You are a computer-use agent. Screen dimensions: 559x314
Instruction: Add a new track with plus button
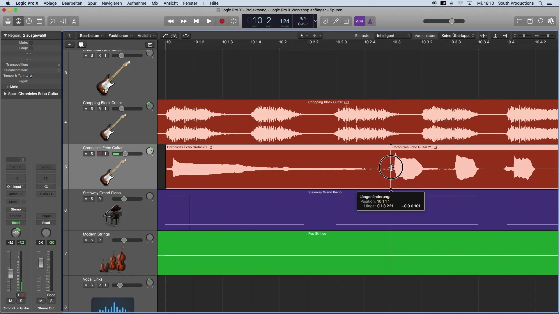pos(70,44)
